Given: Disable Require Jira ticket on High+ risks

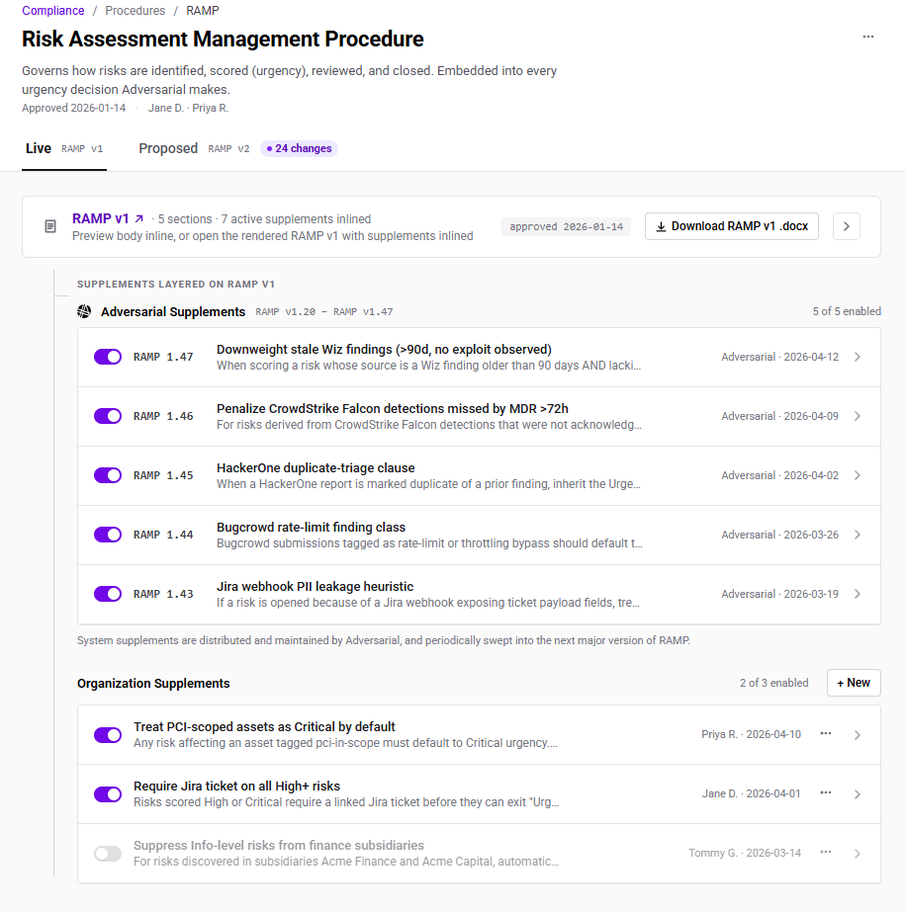Looking at the screenshot, I should [108, 794].
